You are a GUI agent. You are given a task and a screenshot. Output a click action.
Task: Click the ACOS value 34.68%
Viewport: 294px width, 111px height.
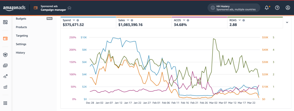coord(180,25)
